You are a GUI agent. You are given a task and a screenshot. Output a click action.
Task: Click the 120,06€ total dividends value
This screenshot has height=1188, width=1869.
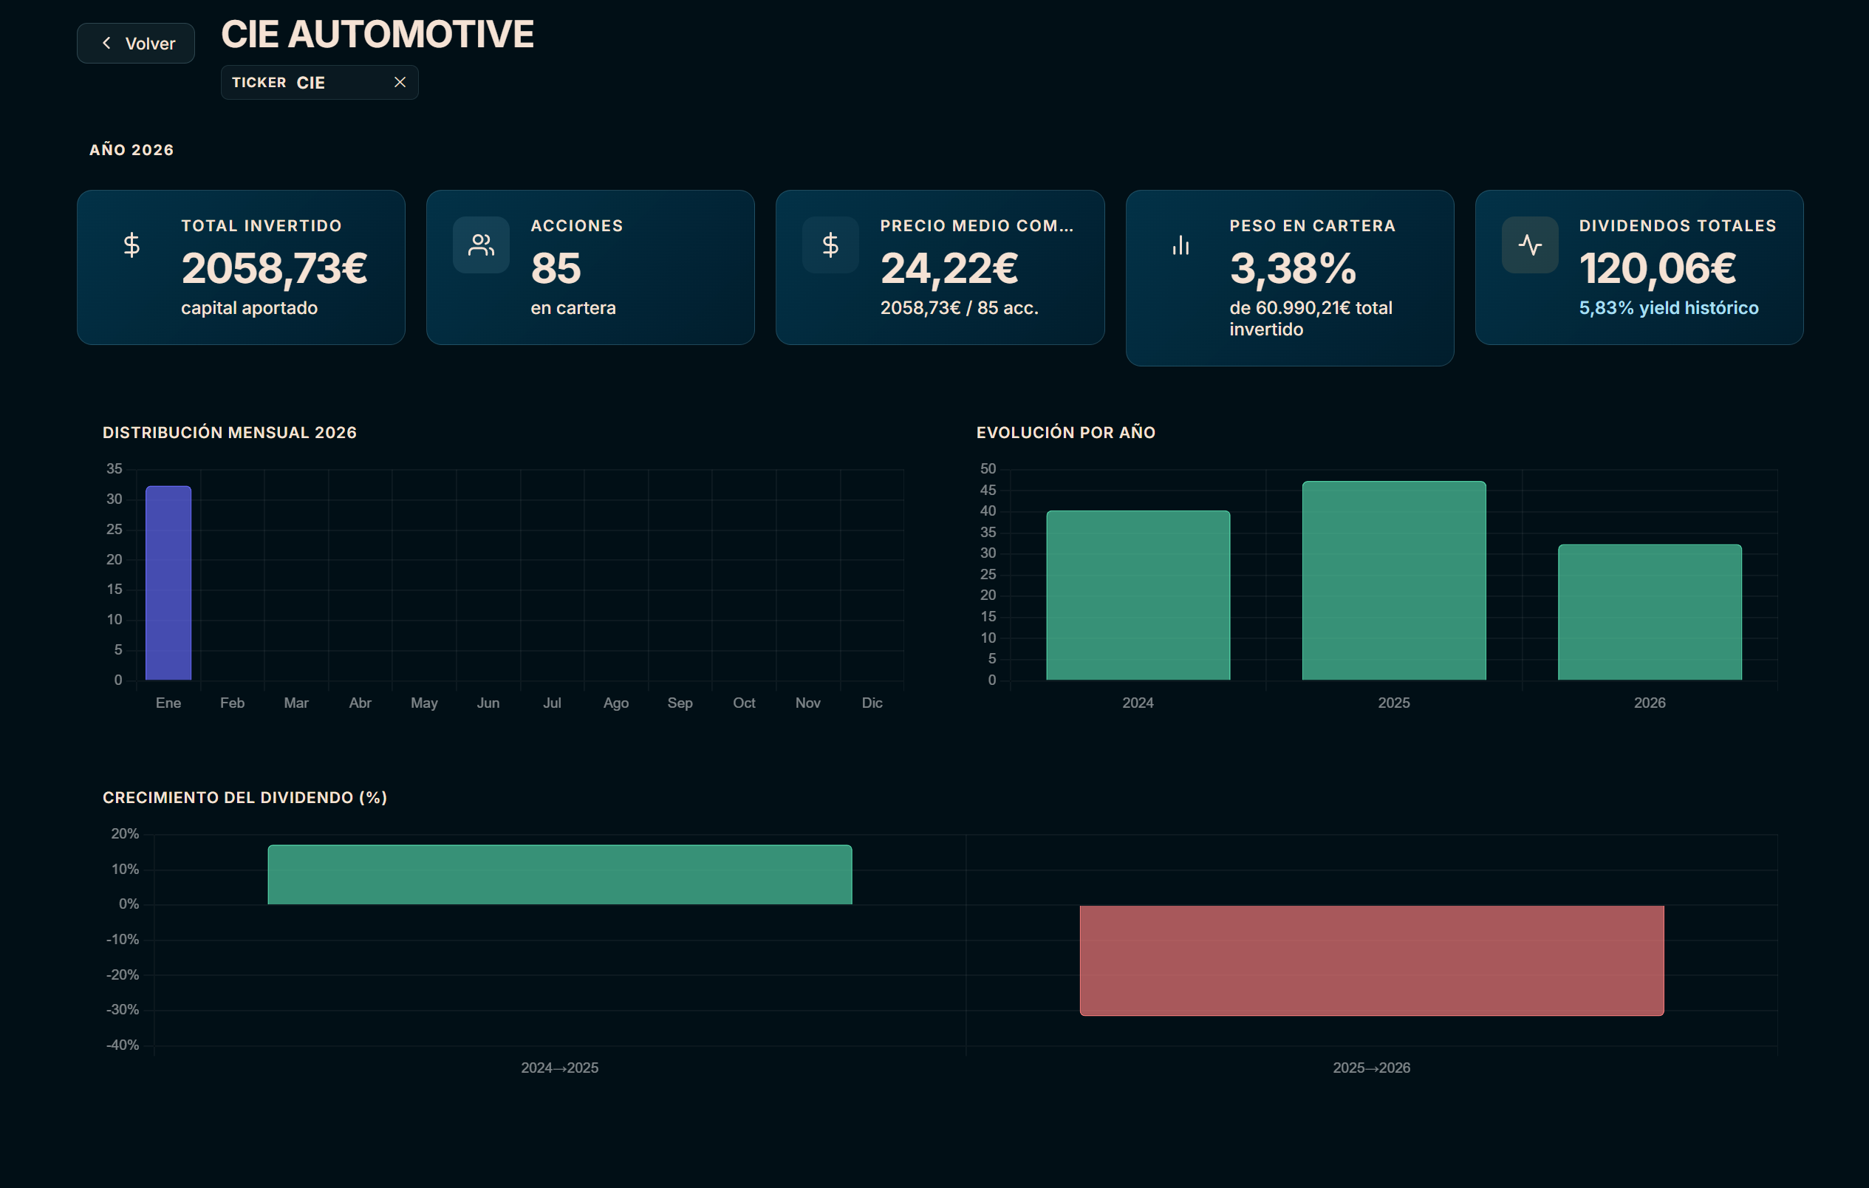point(1657,269)
